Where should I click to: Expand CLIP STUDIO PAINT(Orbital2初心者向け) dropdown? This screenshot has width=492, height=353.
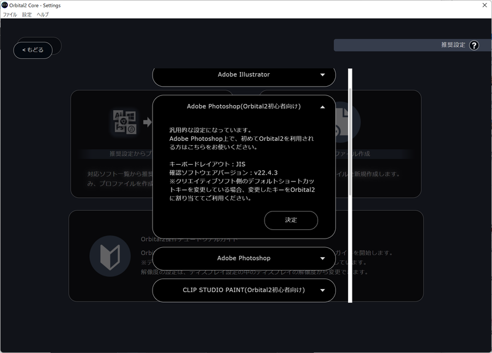pyautogui.click(x=322, y=290)
